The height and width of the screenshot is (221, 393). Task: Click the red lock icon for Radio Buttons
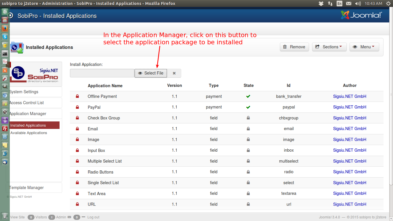pyautogui.click(x=77, y=172)
